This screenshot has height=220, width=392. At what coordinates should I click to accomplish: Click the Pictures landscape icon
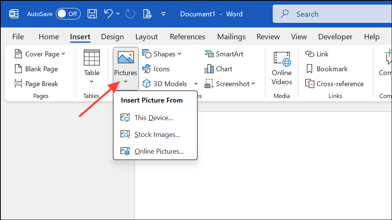[x=125, y=57]
